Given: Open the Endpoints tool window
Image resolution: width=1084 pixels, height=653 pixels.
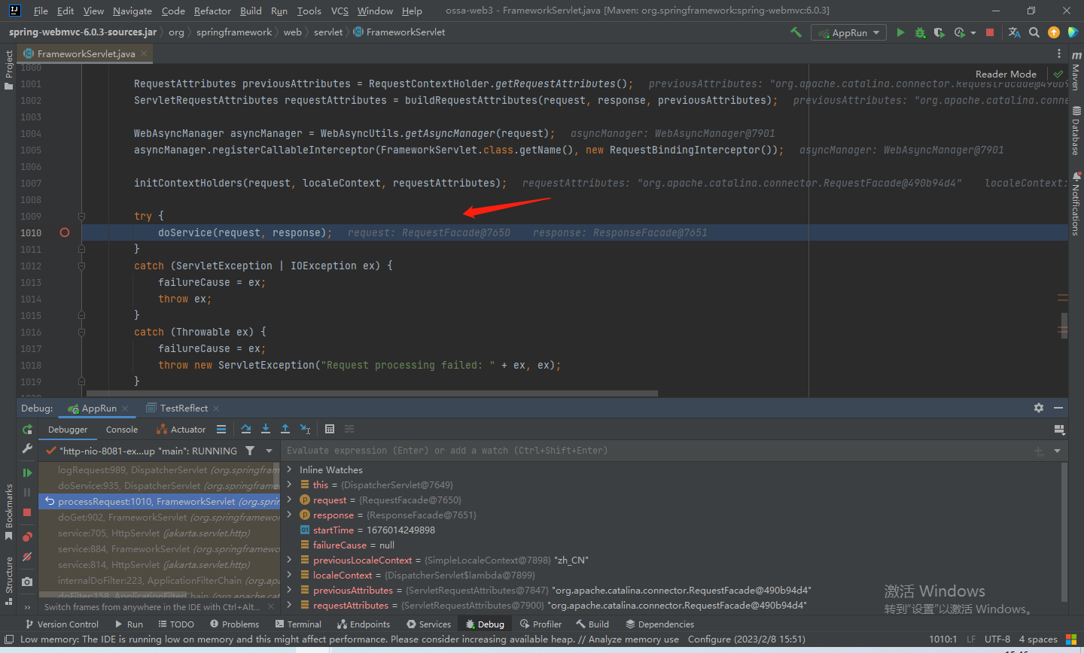Looking at the screenshot, I should [x=364, y=624].
